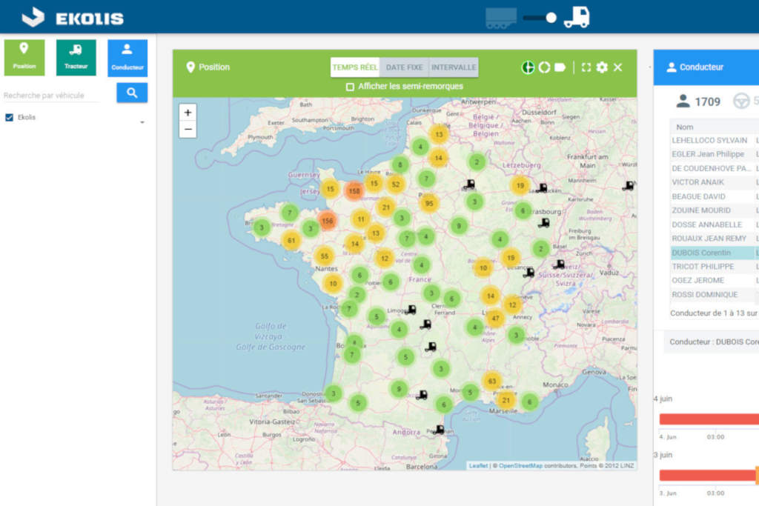Select the INTERVALLE tab
Image resolution: width=759 pixels, height=506 pixels.
[454, 67]
